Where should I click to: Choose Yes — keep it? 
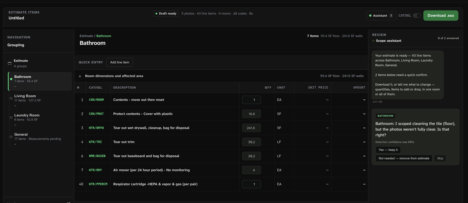tap(388, 150)
